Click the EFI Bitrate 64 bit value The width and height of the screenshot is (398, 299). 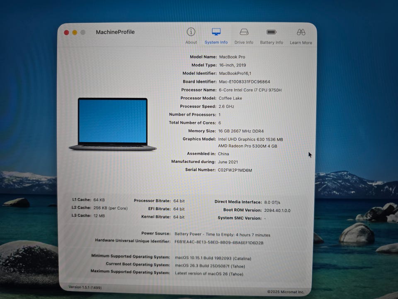[179, 209]
